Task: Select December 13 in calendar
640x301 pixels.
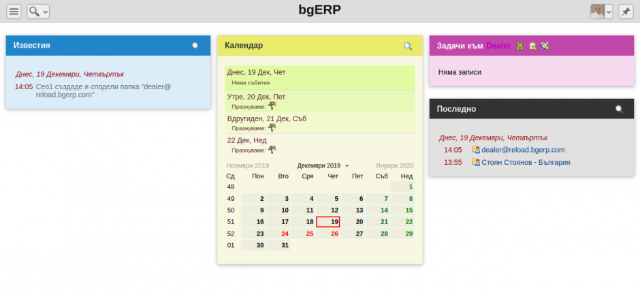Action: click(x=353, y=210)
